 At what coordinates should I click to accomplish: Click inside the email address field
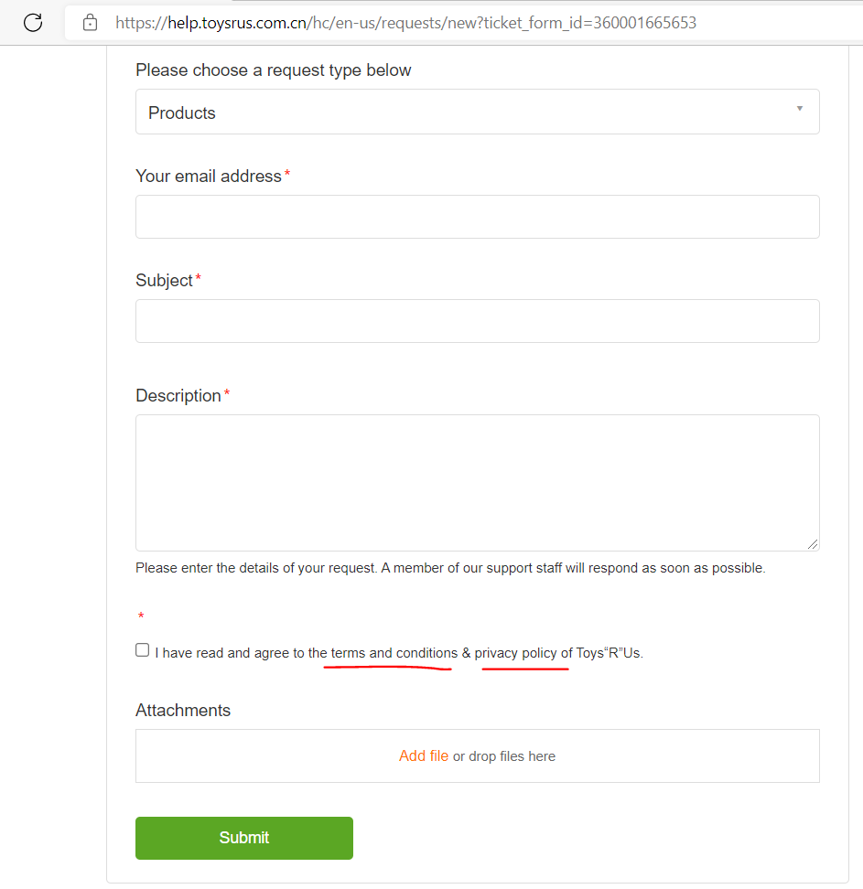tap(476, 217)
